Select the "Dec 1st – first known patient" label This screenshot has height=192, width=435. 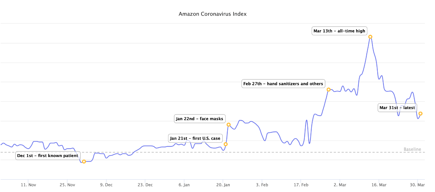48,156
